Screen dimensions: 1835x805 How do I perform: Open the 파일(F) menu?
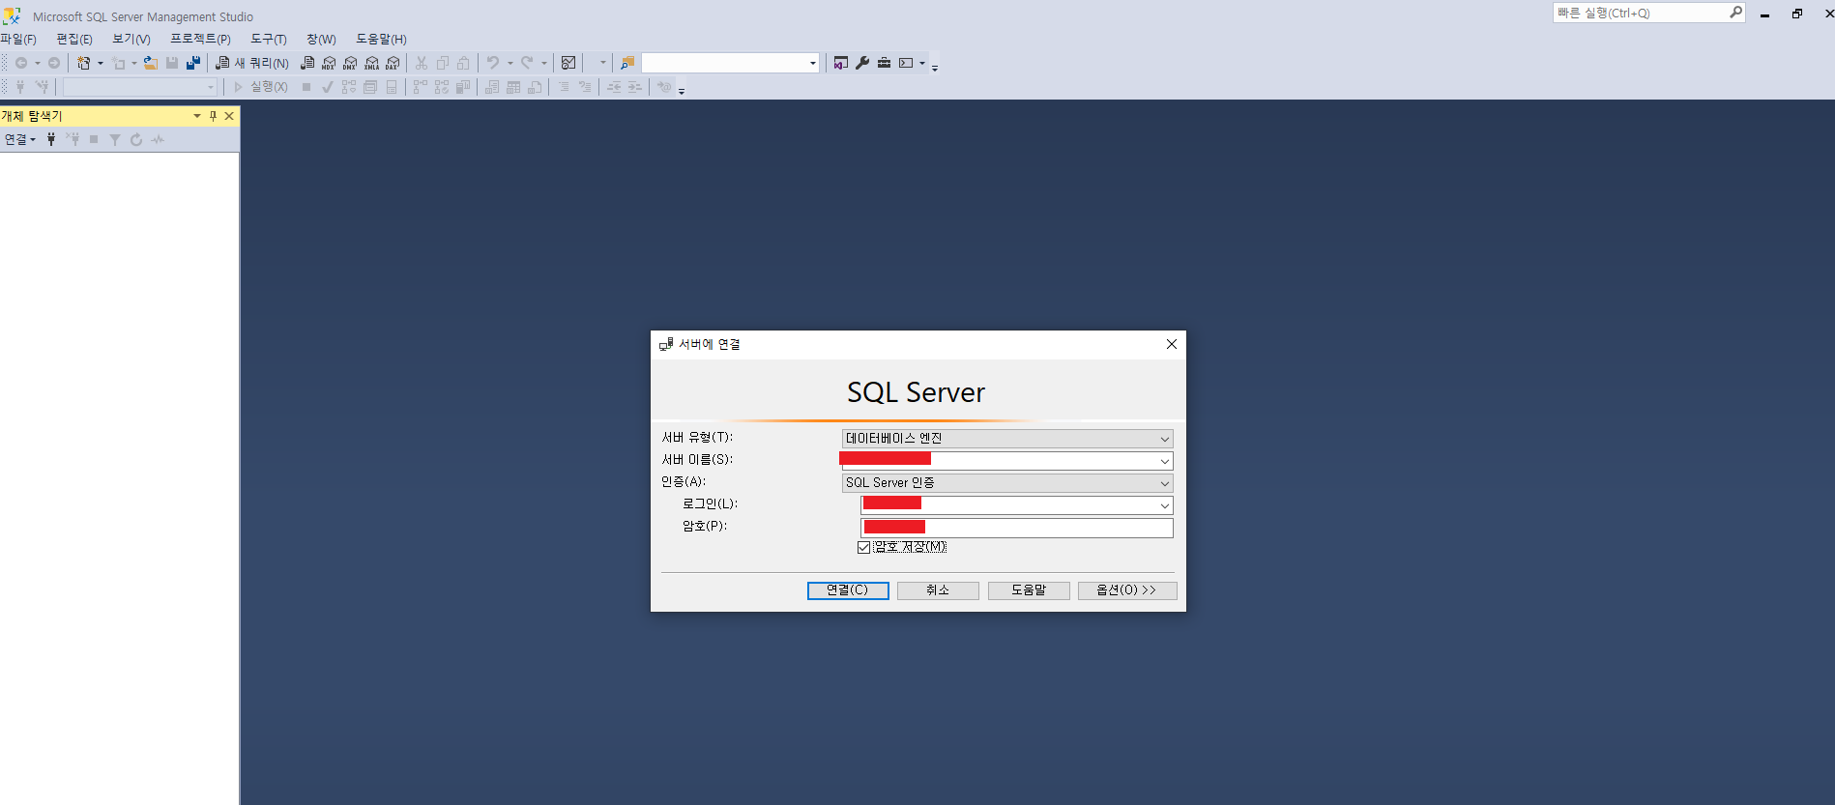pyautogui.click(x=18, y=39)
